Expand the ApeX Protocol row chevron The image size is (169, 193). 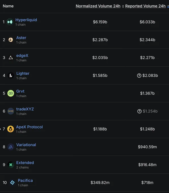click(x=0, y=129)
